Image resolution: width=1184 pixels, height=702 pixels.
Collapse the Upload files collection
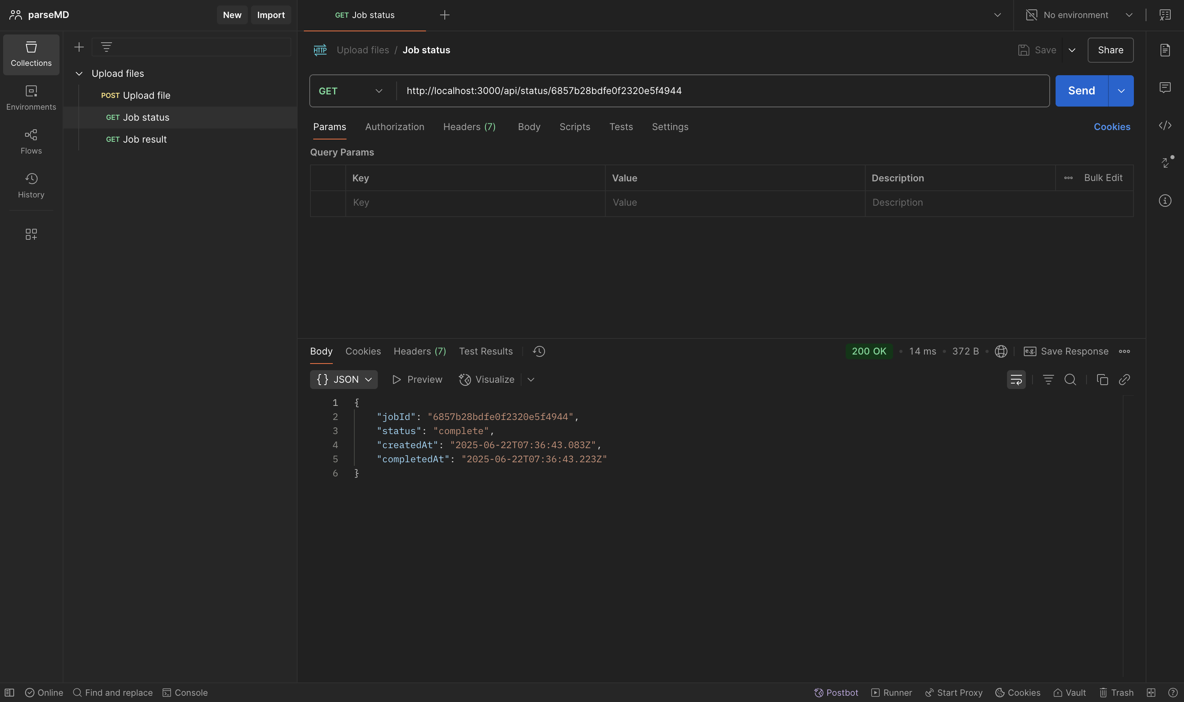click(x=79, y=74)
